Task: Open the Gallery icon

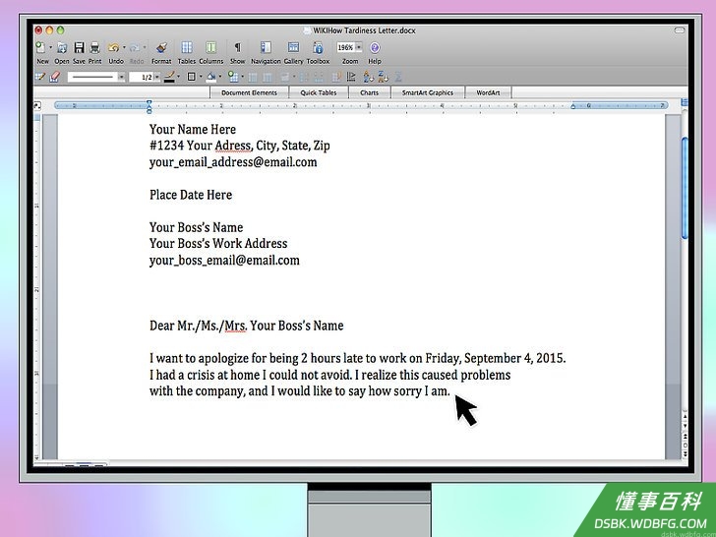Action: (x=293, y=47)
